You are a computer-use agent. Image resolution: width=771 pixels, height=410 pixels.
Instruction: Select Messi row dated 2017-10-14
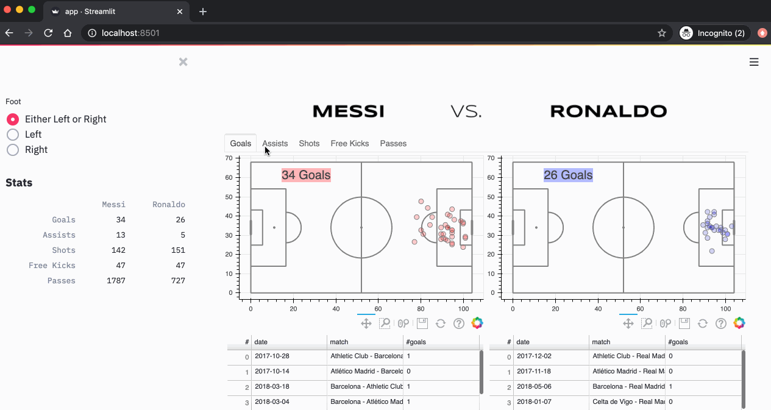coord(353,372)
